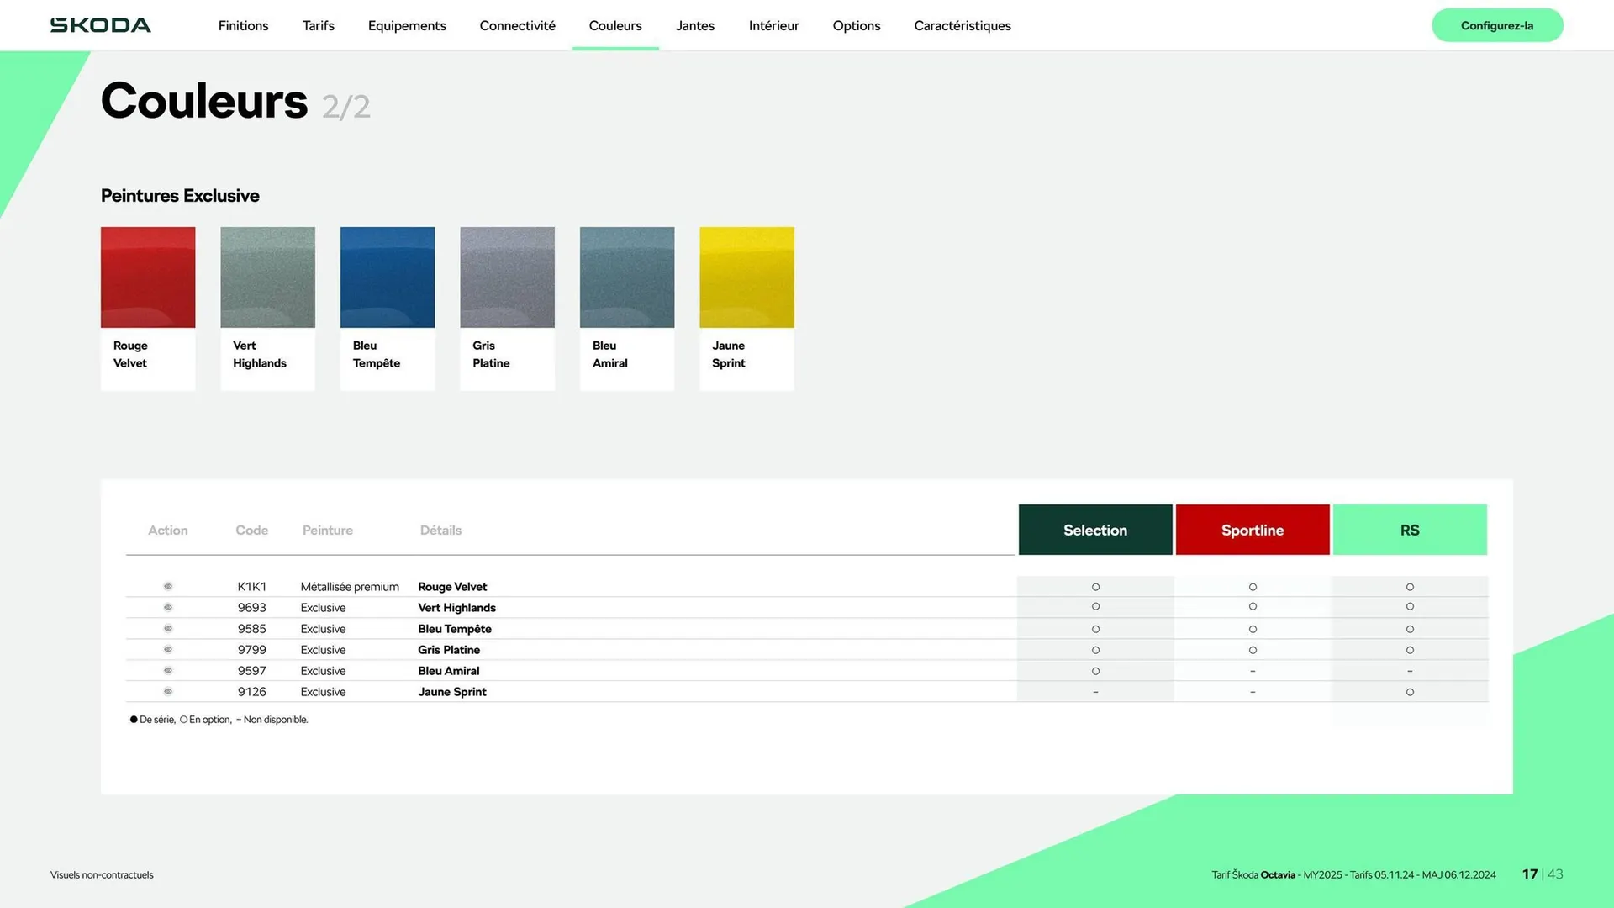Click the eye icon for Bleu Amiral row
This screenshot has height=908, width=1614.
(168, 670)
